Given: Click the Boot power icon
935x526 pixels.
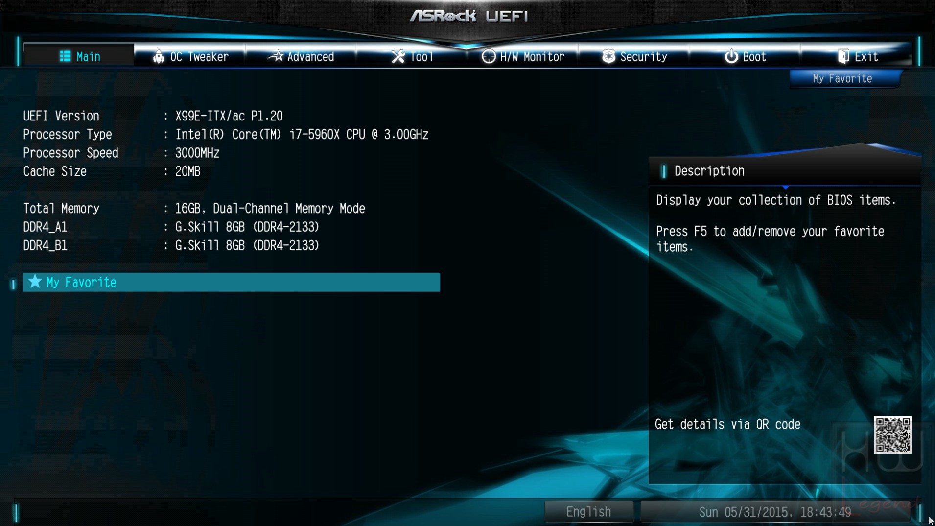Looking at the screenshot, I should [731, 56].
